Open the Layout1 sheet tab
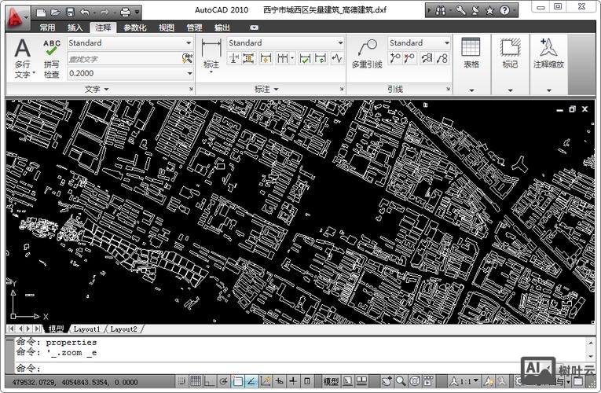 pyautogui.click(x=86, y=329)
